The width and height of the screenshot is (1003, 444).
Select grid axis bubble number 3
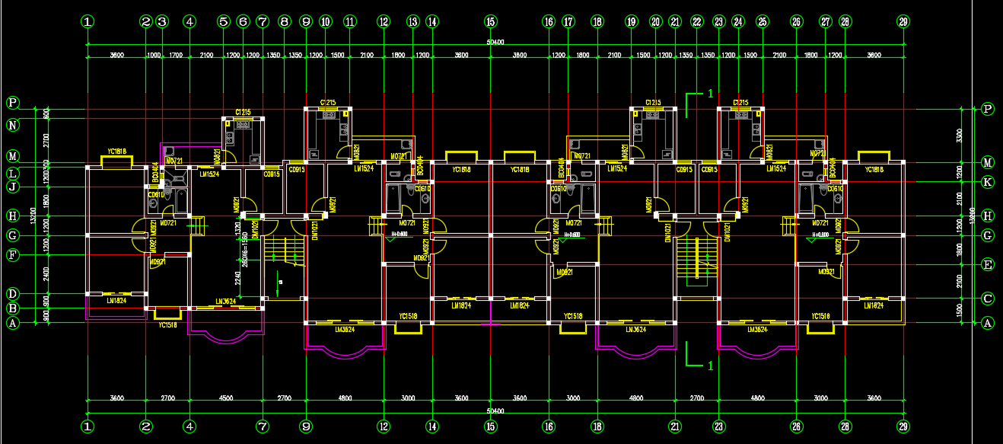coord(161,22)
